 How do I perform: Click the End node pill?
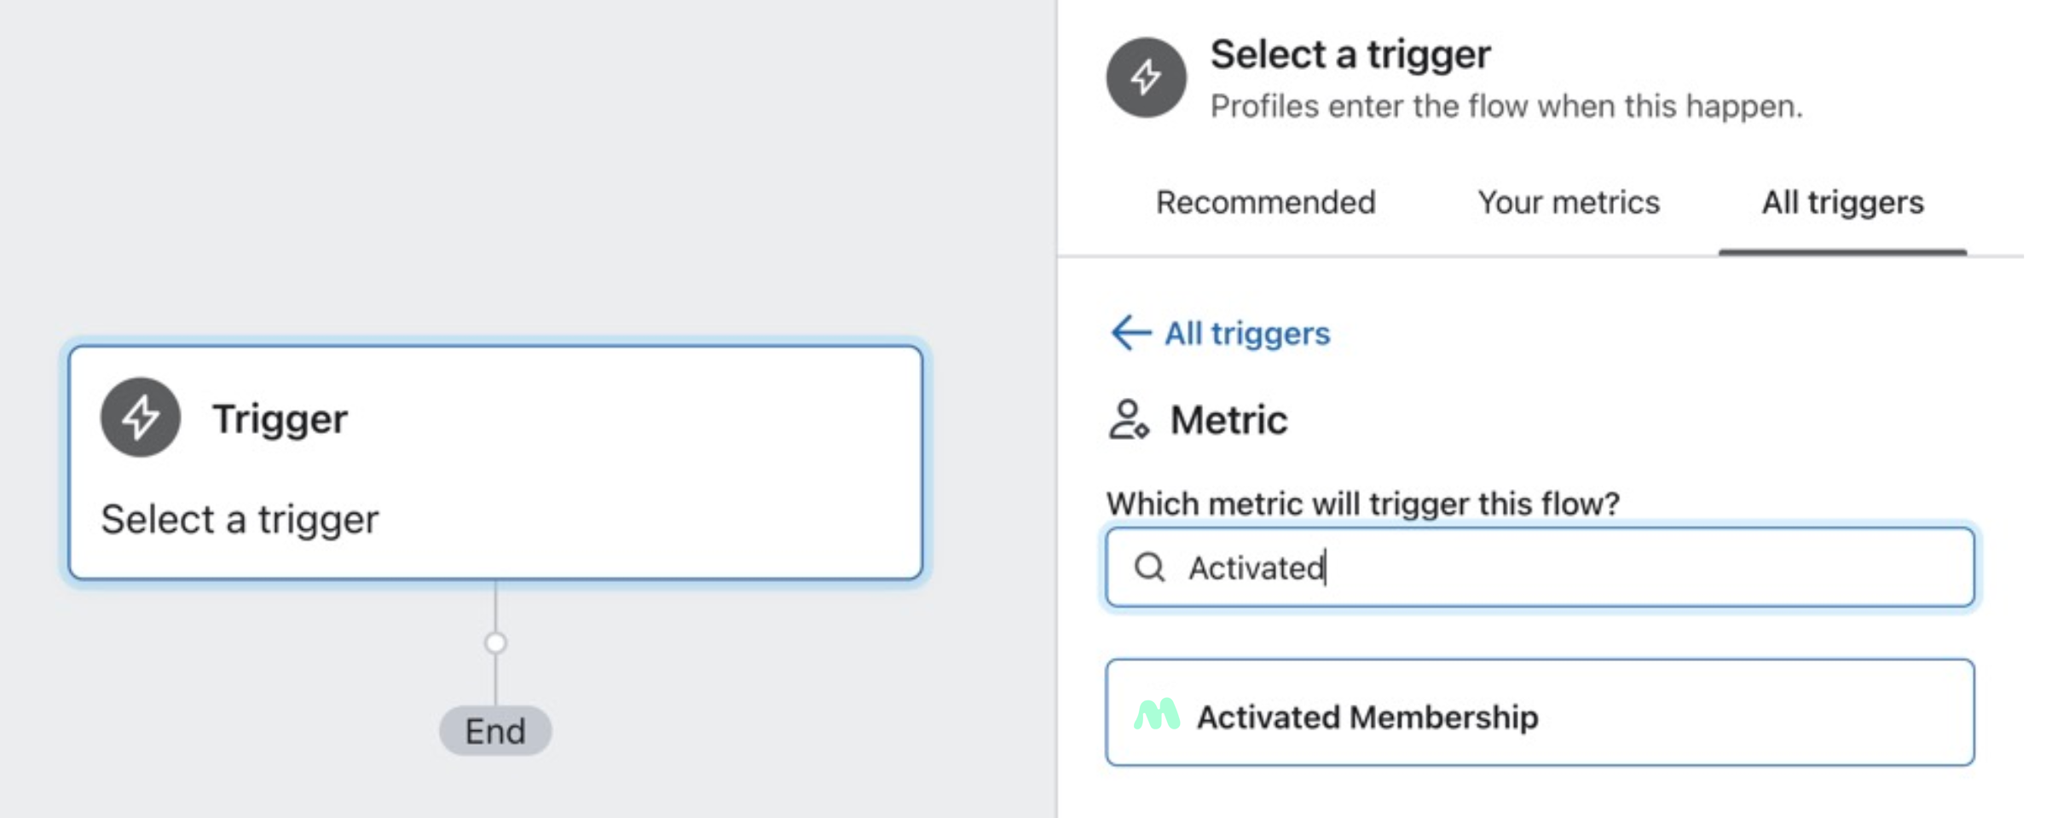pos(495,731)
